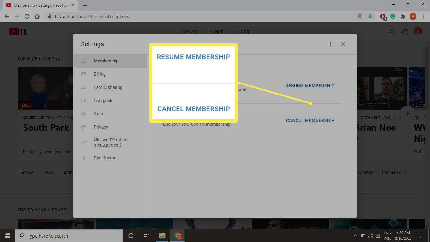This screenshot has height=242, width=430.
Task: Click the red extension icon with badge 3
Action: tap(383, 17)
